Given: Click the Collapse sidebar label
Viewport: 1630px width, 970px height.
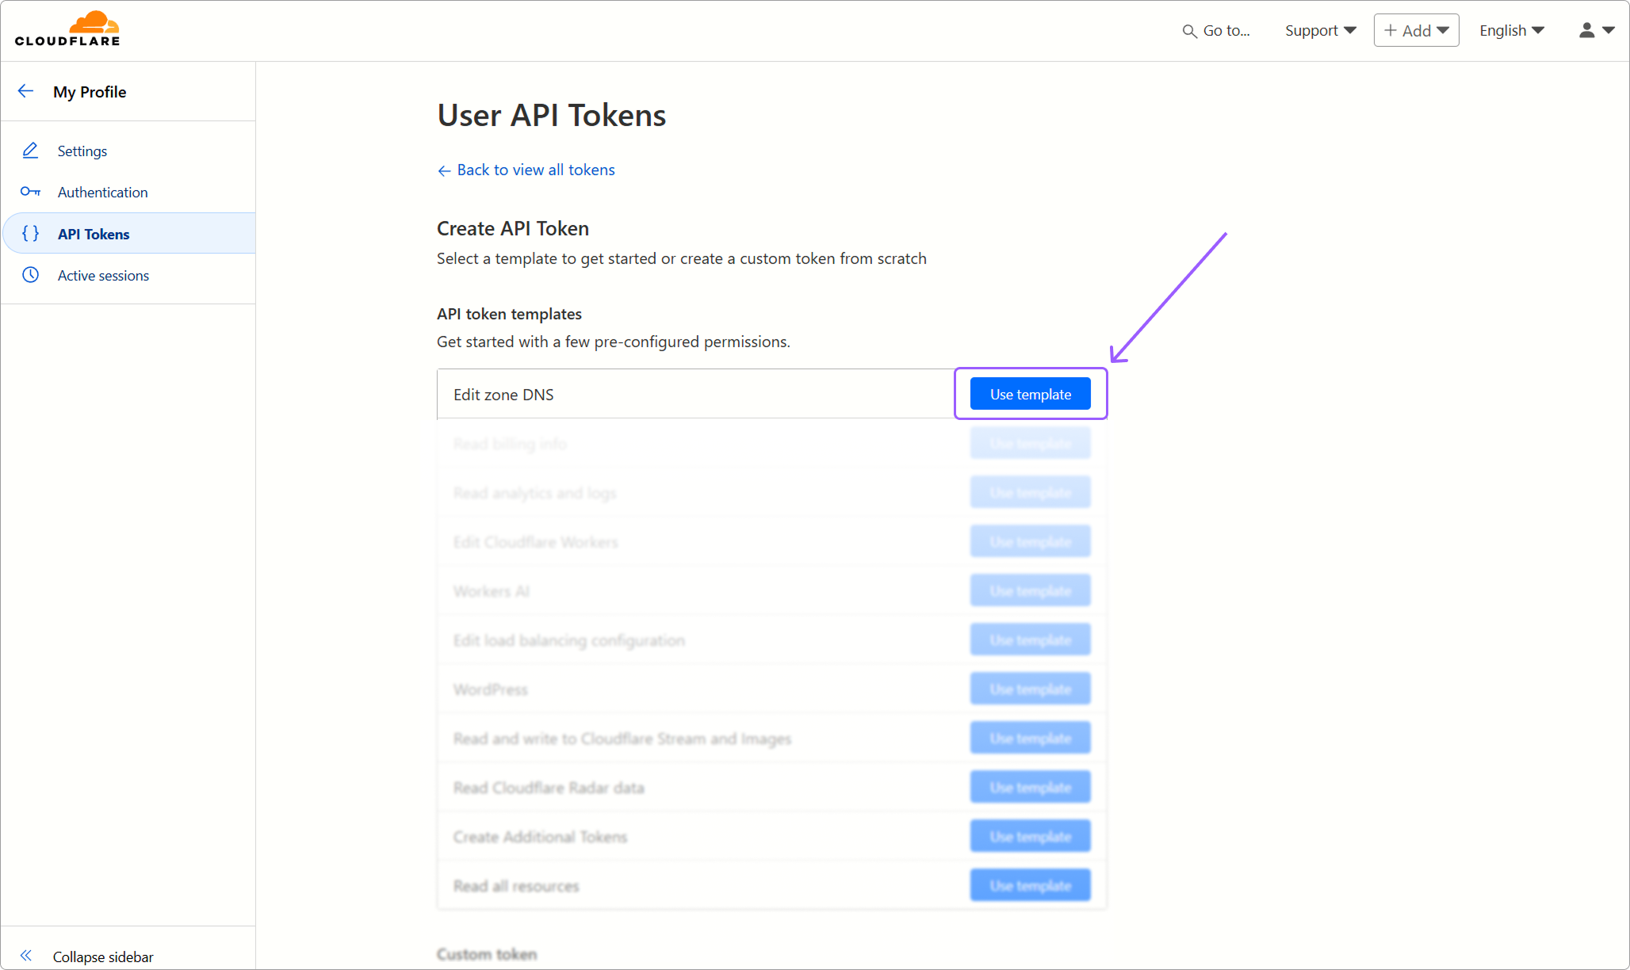Looking at the screenshot, I should click(x=103, y=957).
